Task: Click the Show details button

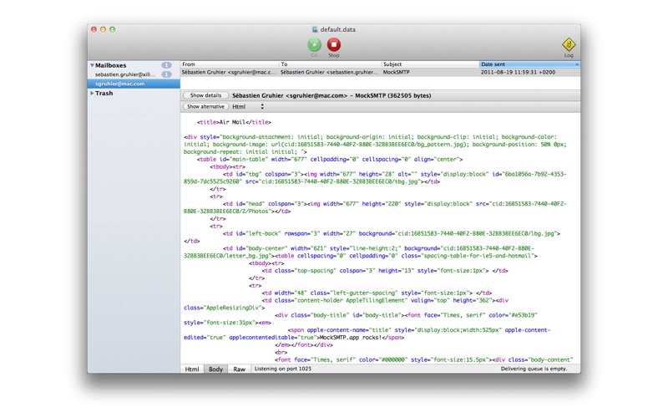Action: 205,95
